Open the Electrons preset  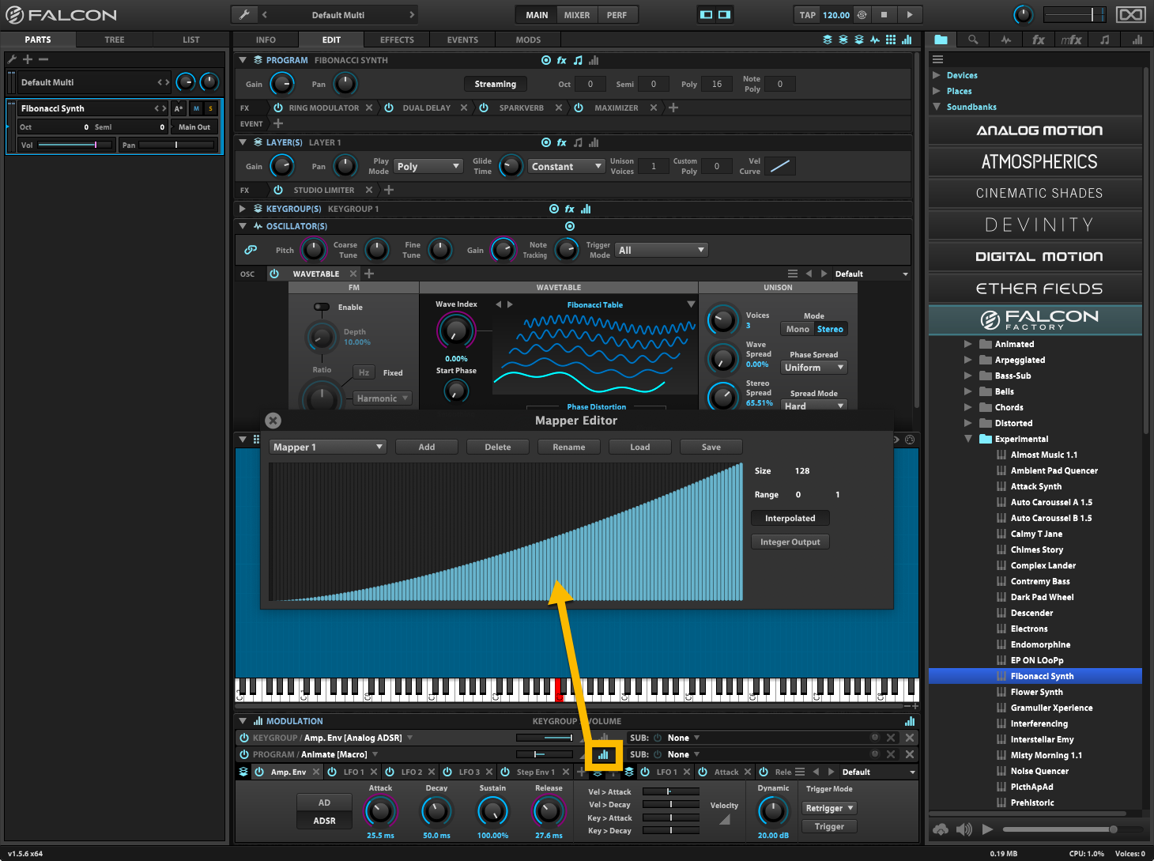click(x=1029, y=629)
